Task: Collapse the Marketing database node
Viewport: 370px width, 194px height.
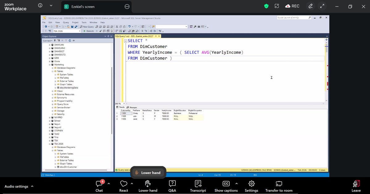Action: [x=50, y=65]
